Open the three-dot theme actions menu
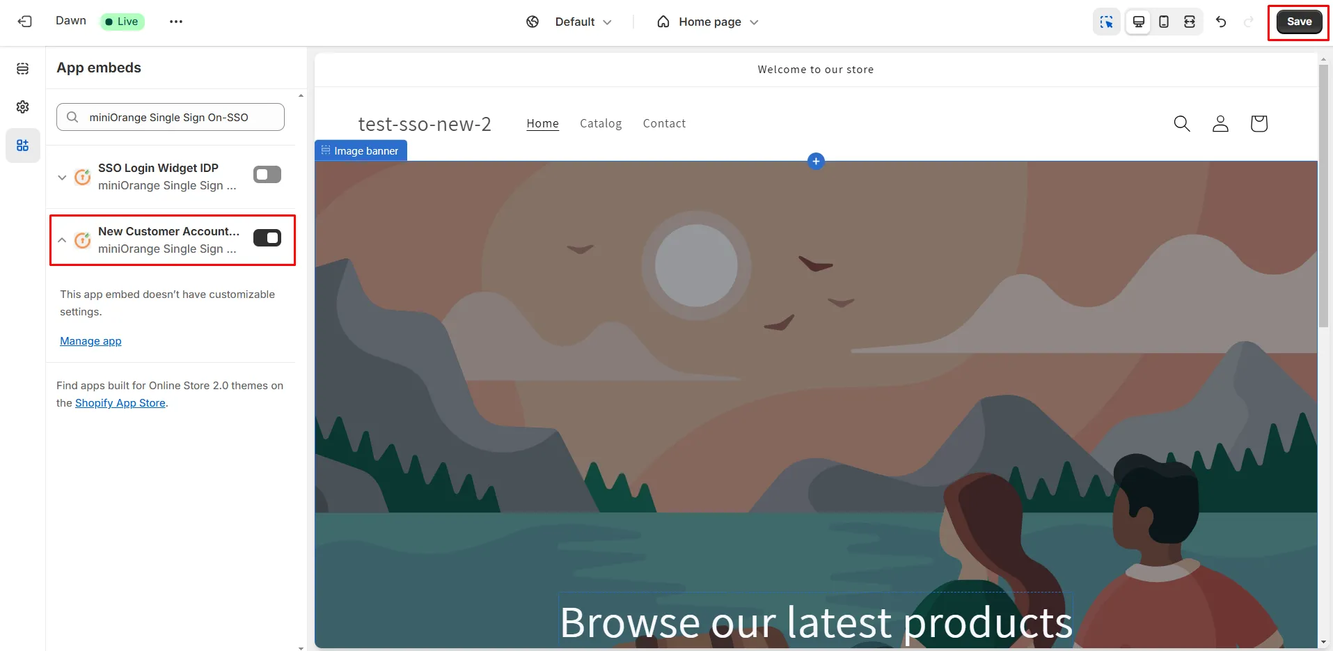The height and width of the screenshot is (651, 1333). [x=176, y=22]
